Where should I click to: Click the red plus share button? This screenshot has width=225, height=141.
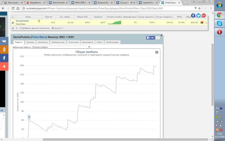[4, 66]
